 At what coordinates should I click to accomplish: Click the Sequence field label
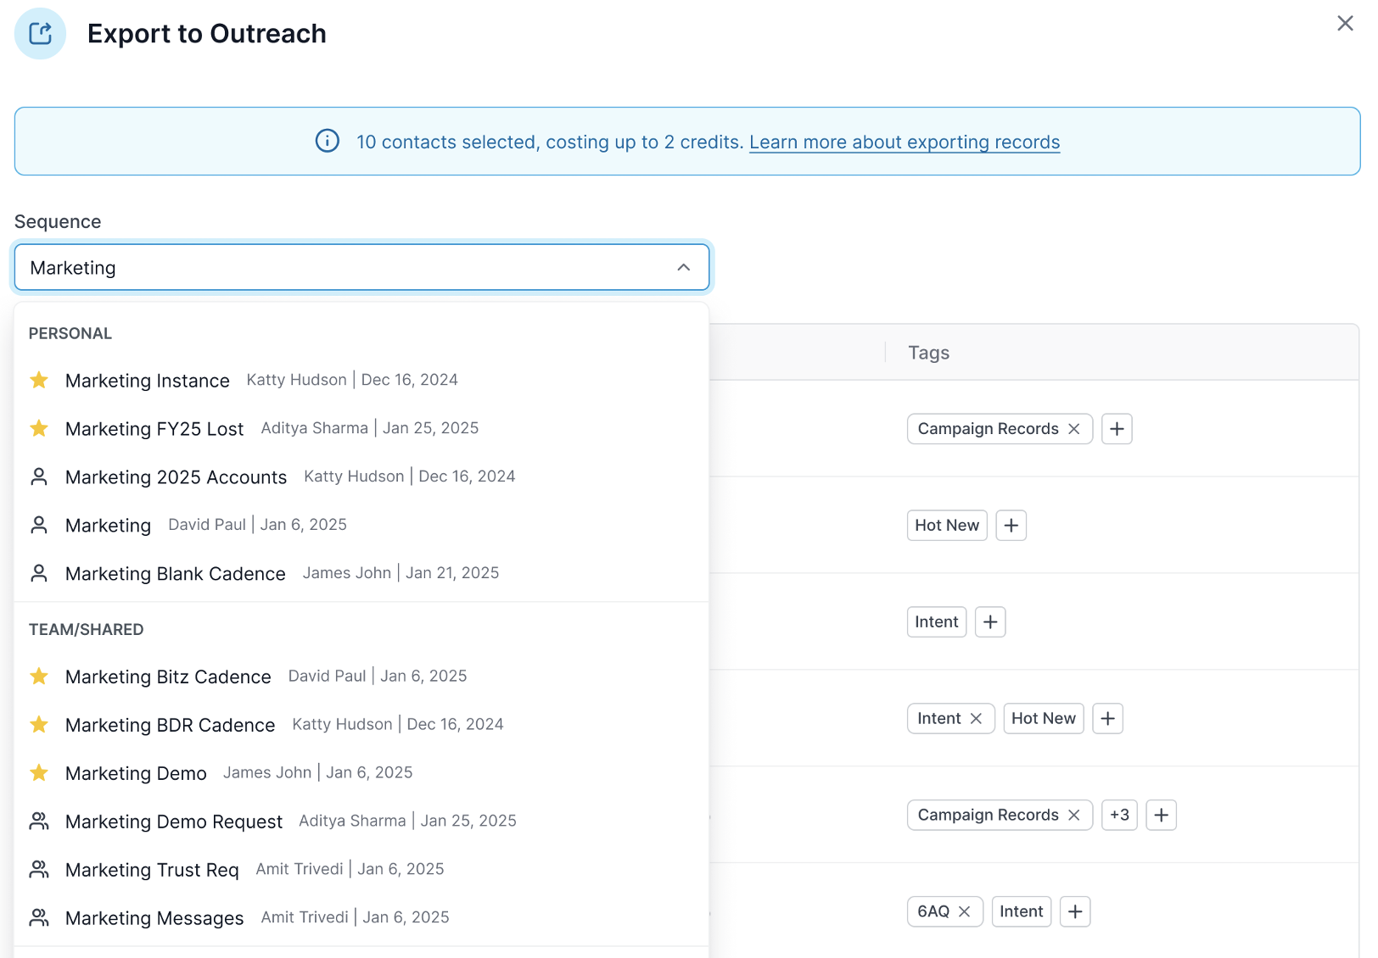click(x=58, y=222)
